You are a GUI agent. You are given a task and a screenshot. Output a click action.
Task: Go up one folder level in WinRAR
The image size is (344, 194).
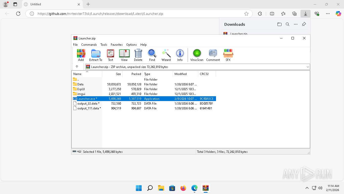pyautogui.click(x=77, y=67)
